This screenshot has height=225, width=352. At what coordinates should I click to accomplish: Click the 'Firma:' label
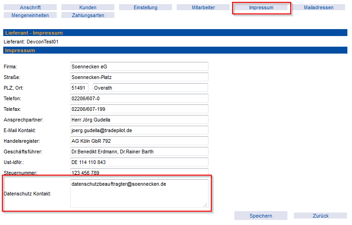pos(10,67)
